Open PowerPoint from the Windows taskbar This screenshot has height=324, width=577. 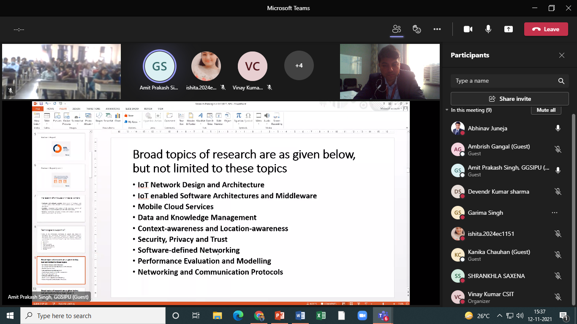click(x=280, y=316)
